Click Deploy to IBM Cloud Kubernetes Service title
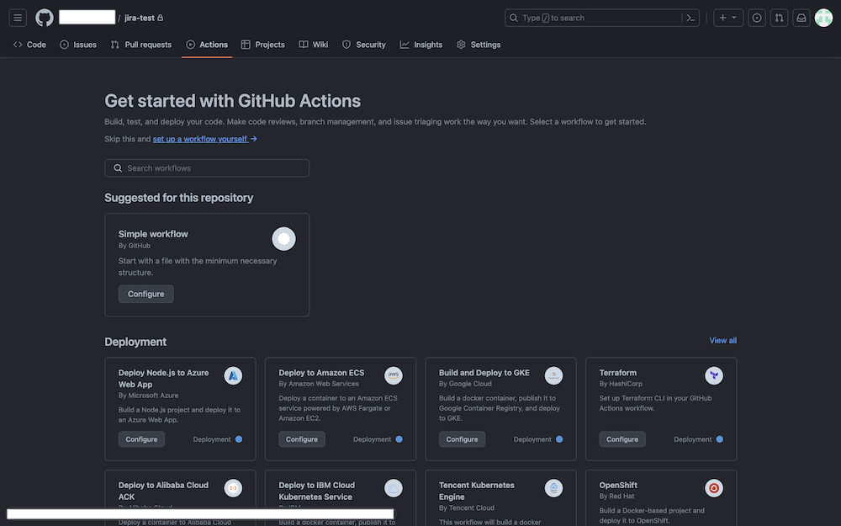The height and width of the screenshot is (526, 841). [x=316, y=491]
